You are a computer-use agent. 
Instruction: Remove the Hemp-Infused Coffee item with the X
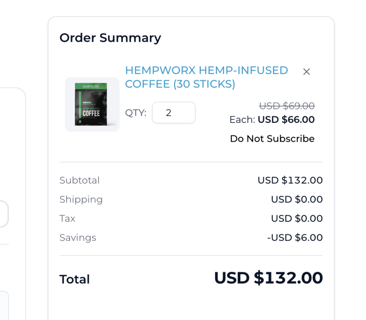pyautogui.click(x=306, y=71)
